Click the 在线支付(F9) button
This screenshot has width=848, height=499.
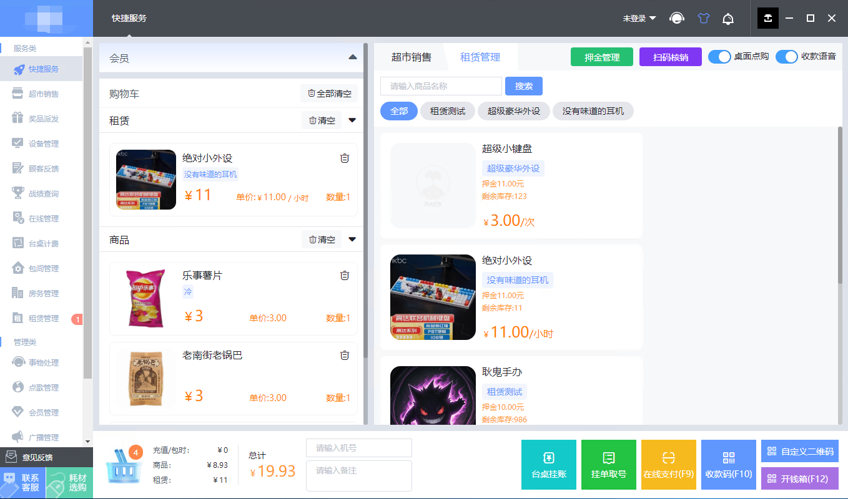[x=669, y=465]
